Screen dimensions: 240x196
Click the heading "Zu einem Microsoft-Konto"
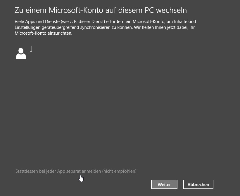(59, 10)
